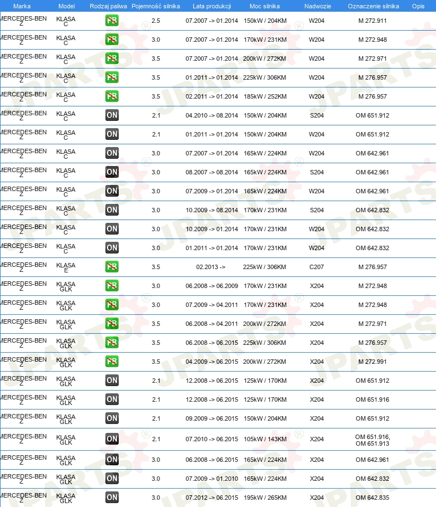Image resolution: width=436 pixels, height=507 pixels.
Task: Click the ON icon in the 01.2011 W204 OM 651.912 row
Action: 112,134
